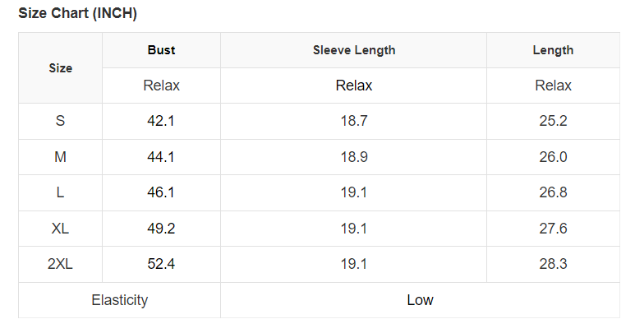635x333 pixels.
Task: Click the Bust column header
Action: tap(161, 50)
